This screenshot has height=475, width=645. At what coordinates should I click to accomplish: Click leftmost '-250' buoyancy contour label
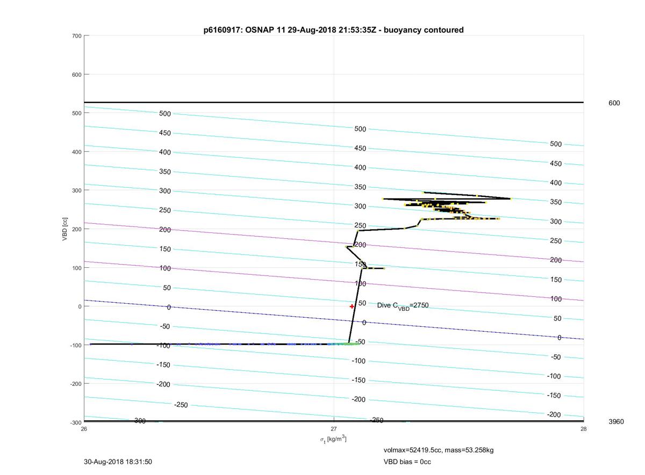tap(181, 405)
